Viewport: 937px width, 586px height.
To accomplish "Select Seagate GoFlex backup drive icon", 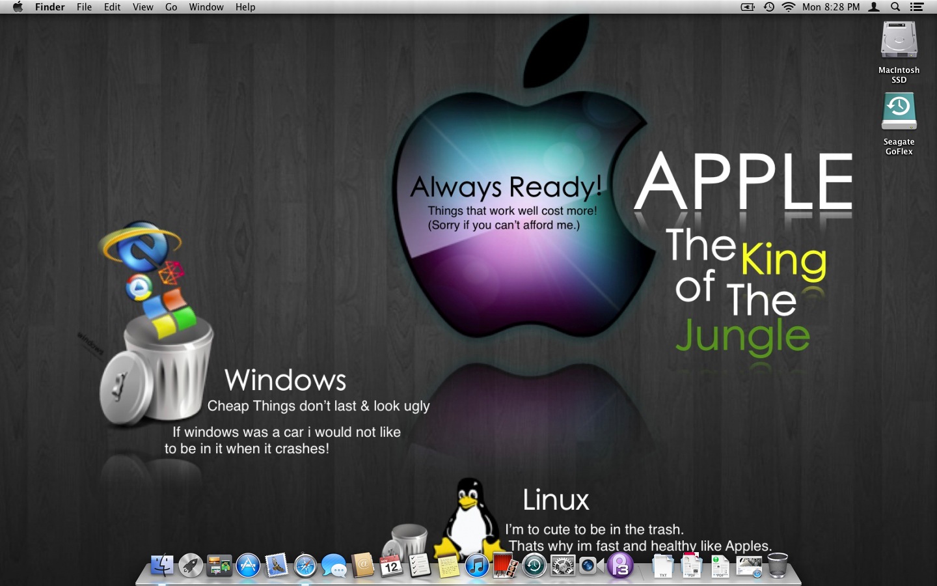I will [x=899, y=112].
